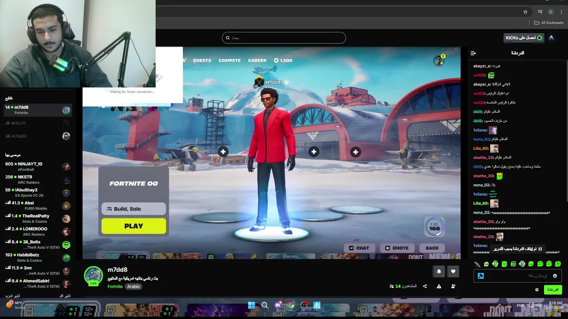Click the Arabic language tag
Viewport: 568px width, 319px height.
click(134, 287)
